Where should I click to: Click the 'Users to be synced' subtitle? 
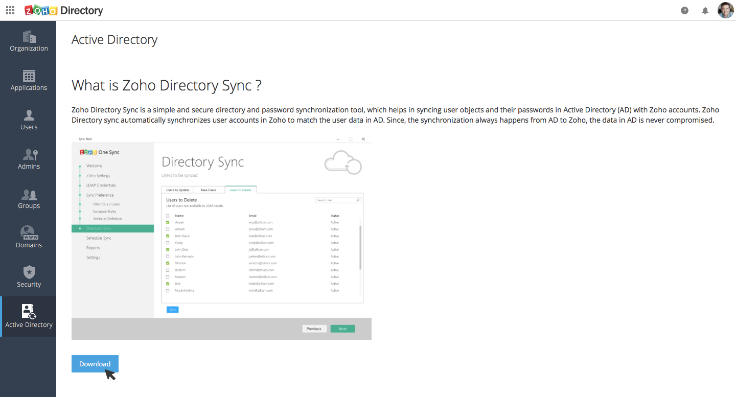(179, 175)
